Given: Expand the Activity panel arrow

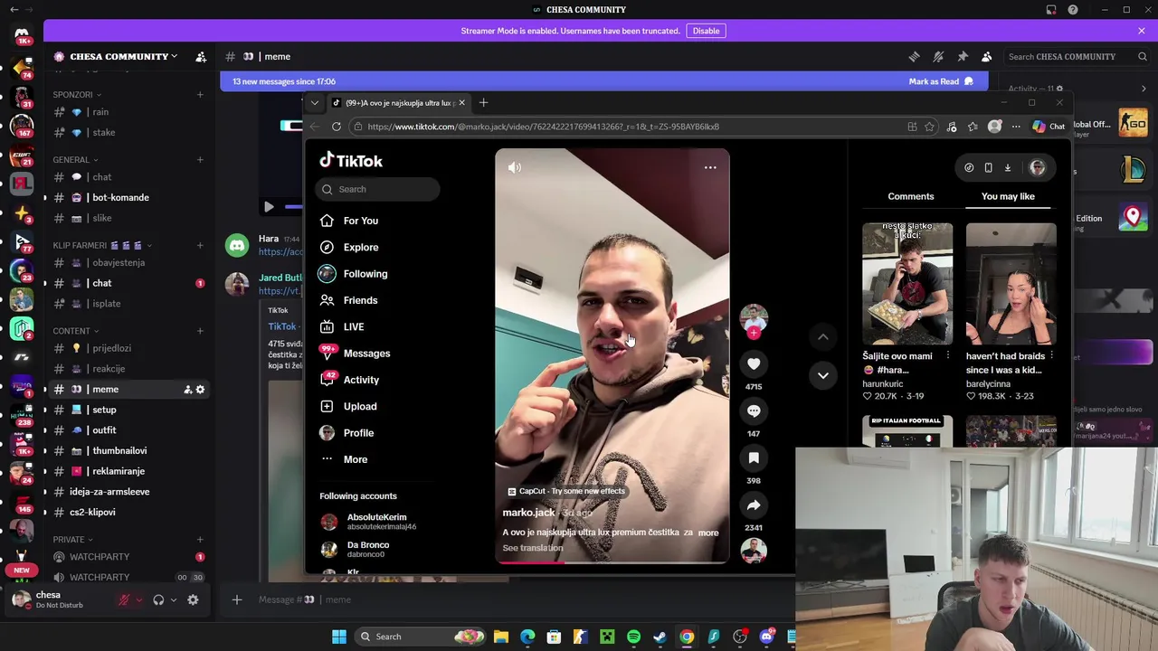Looking at the screenshot, I should point(1144,89).
